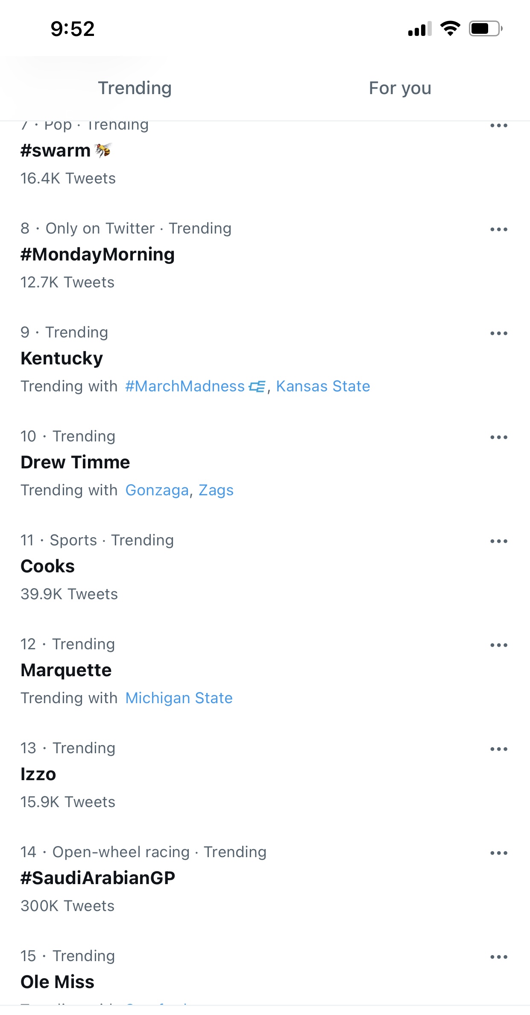This screenshot has height=1015, width=530.
Task: Tap the three-dot menu beside Kentucky
Action: pyautogui.click(x=498, y=334)
